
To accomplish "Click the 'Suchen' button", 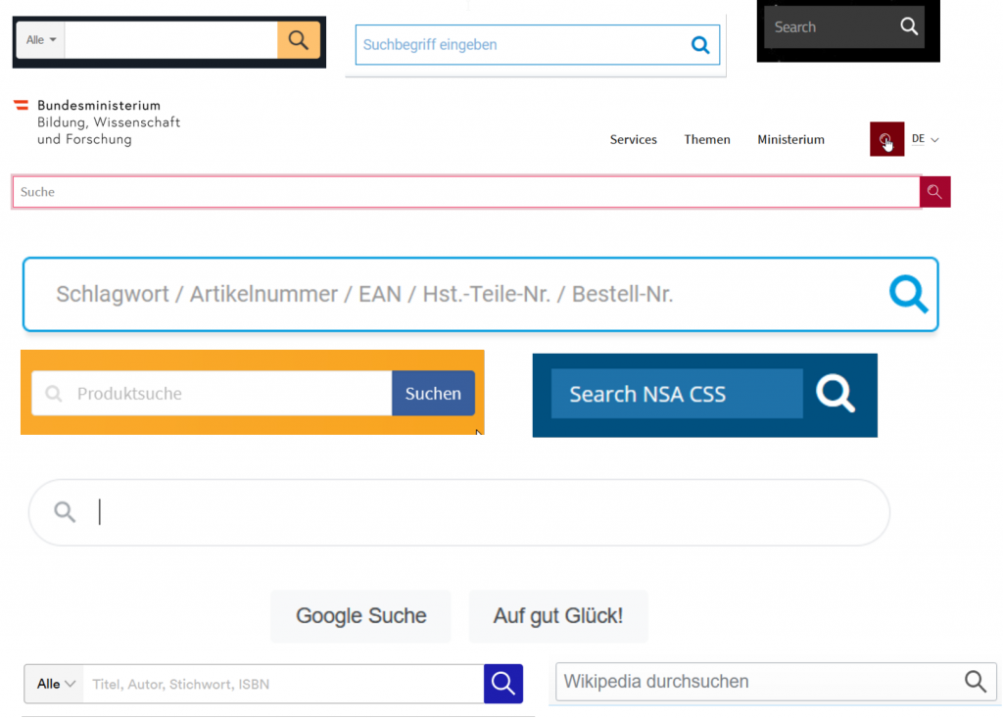I will (433, 394).
